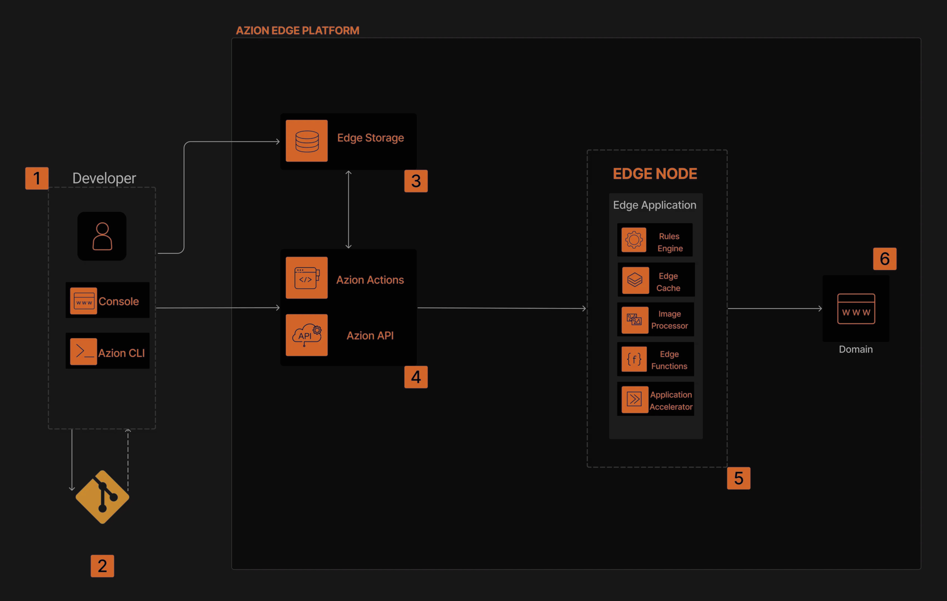
Task: Select the "Image Processor" text
Action: (669, 320)
